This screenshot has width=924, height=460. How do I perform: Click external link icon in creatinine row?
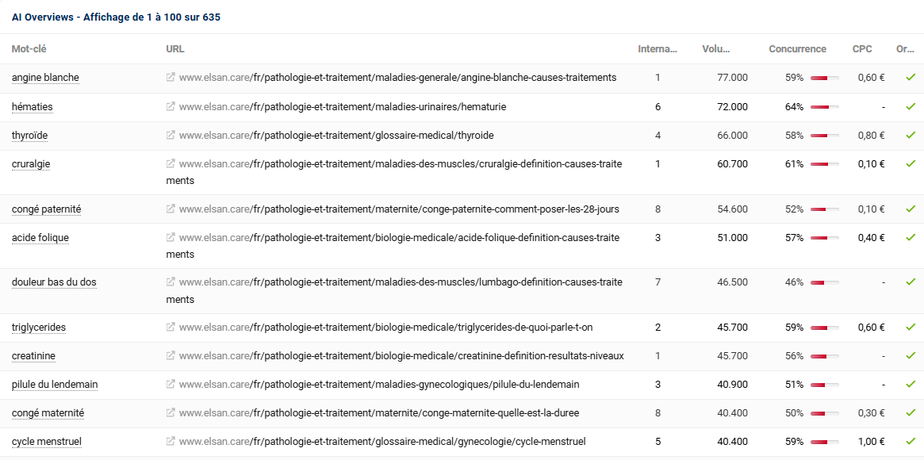[x=171, y=356]
